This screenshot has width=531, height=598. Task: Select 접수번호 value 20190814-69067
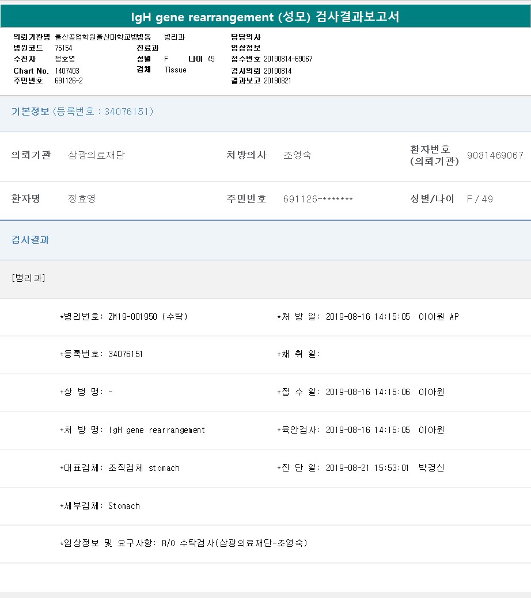[x=288, y=59]
